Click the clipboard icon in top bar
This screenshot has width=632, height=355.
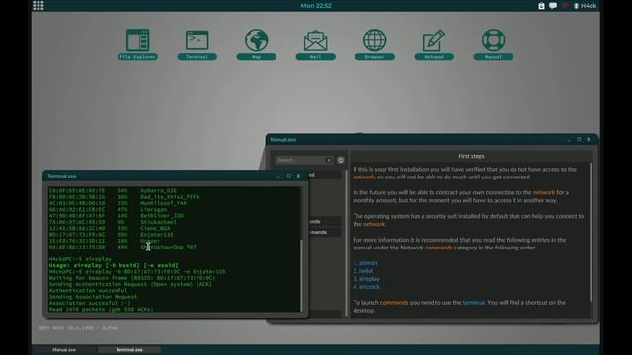click(x=541, y=6)
